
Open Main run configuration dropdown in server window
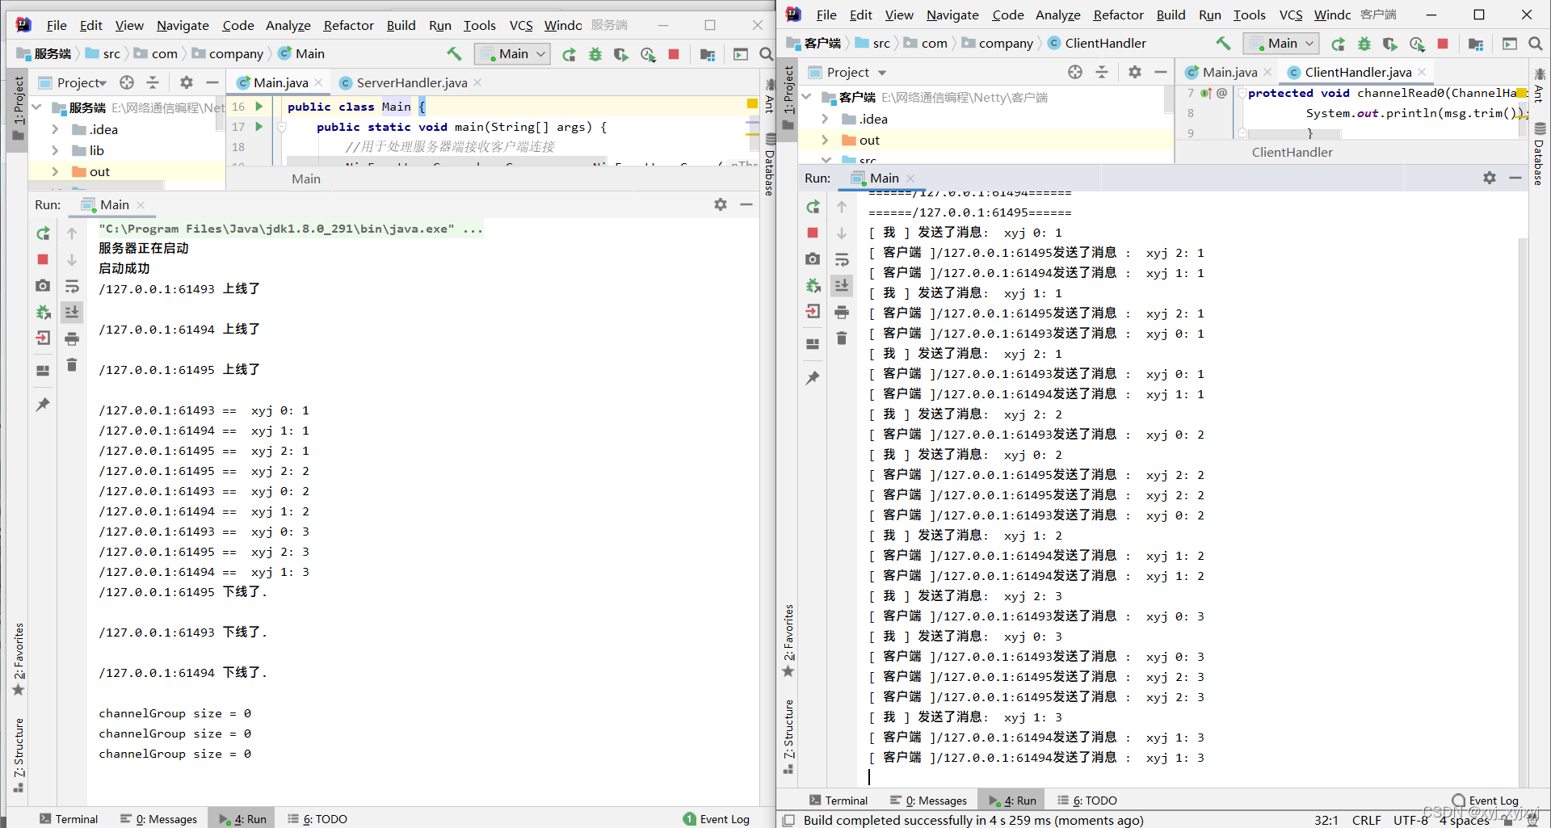[x=514, y=54]
